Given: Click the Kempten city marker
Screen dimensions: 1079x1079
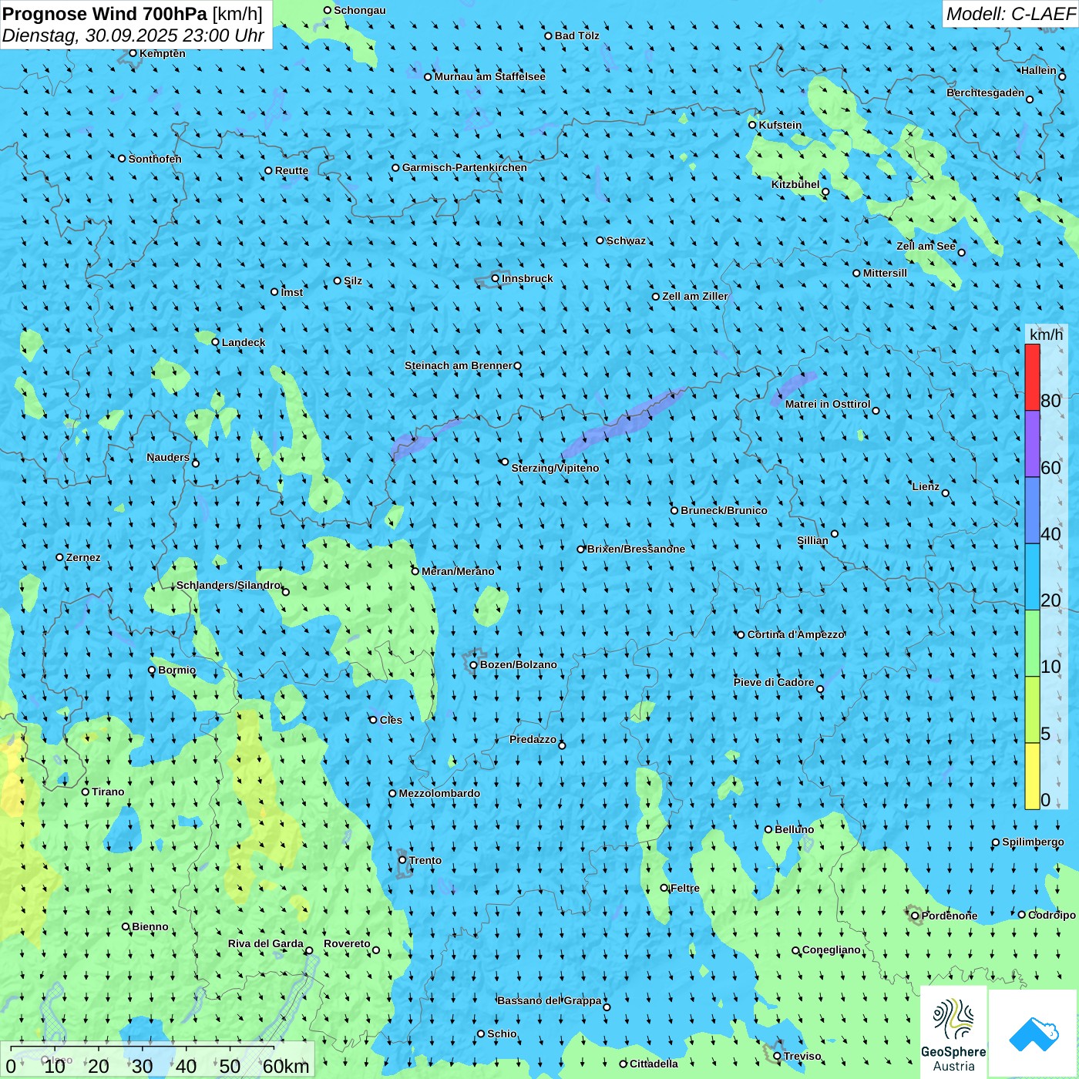Looking at the screenshot, I should coord(133,53).
